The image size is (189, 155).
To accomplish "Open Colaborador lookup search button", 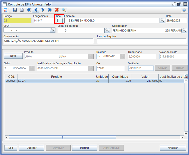I will (x=184, y=30).
